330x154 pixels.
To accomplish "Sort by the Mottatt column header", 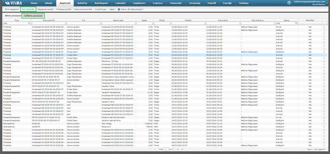I will tap(188, 20).
